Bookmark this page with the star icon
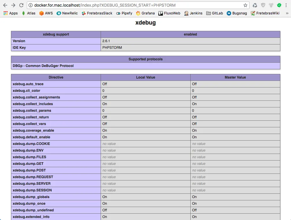This screenshot has width=291, height=220. [x=245, y=5]
